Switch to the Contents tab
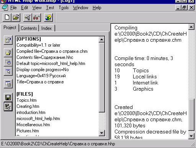196x148 pixels. pos(29,28)
